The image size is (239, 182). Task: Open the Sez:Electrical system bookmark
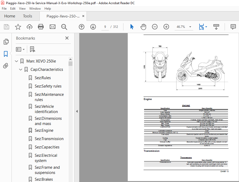(x=46, y=158)
